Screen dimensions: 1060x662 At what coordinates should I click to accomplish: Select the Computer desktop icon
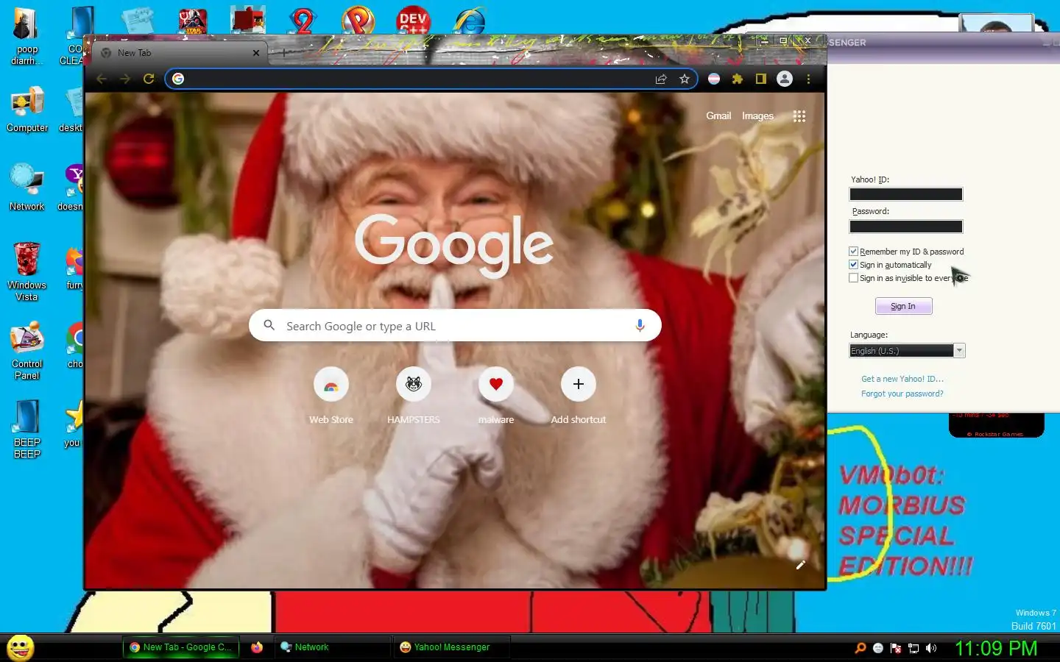(27, 110)
